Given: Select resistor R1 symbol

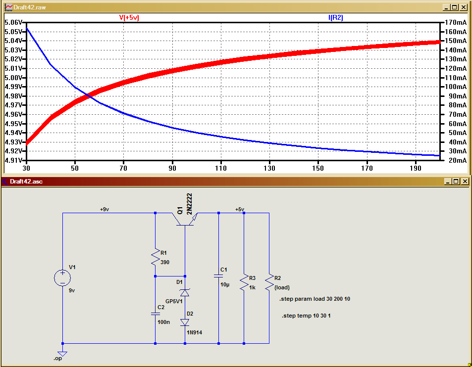Looking at the screenshot, I should tap(156, 257).
